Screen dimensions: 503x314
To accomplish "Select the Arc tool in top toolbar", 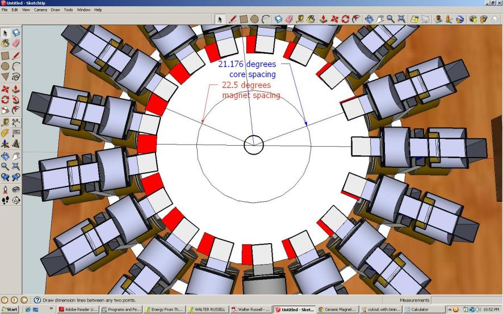I will (x=265, y=19).
